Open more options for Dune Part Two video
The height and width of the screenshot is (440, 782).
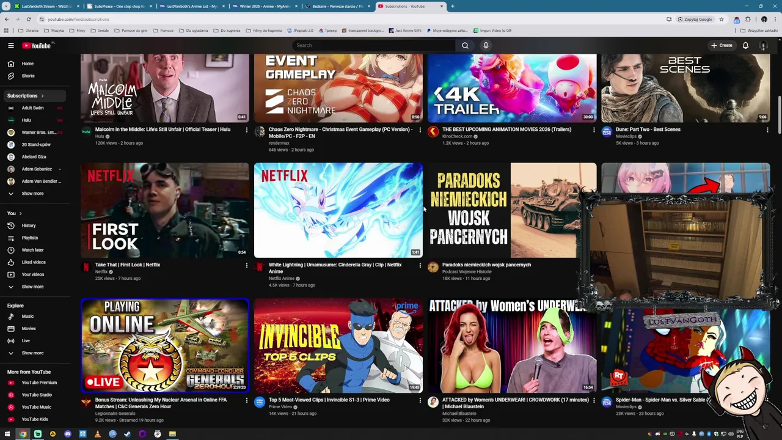point(767,130)
